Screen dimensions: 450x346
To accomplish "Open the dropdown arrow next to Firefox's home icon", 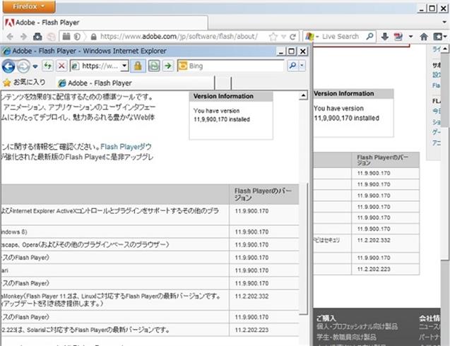I will coord(410,37).
